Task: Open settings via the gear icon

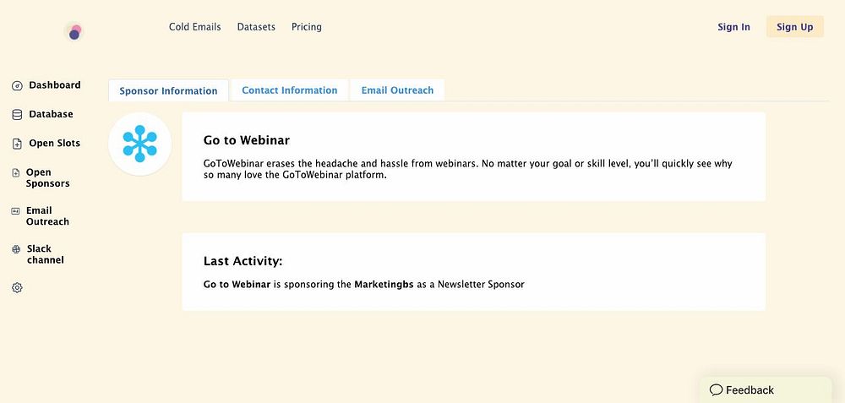Action: click(17, 288)
